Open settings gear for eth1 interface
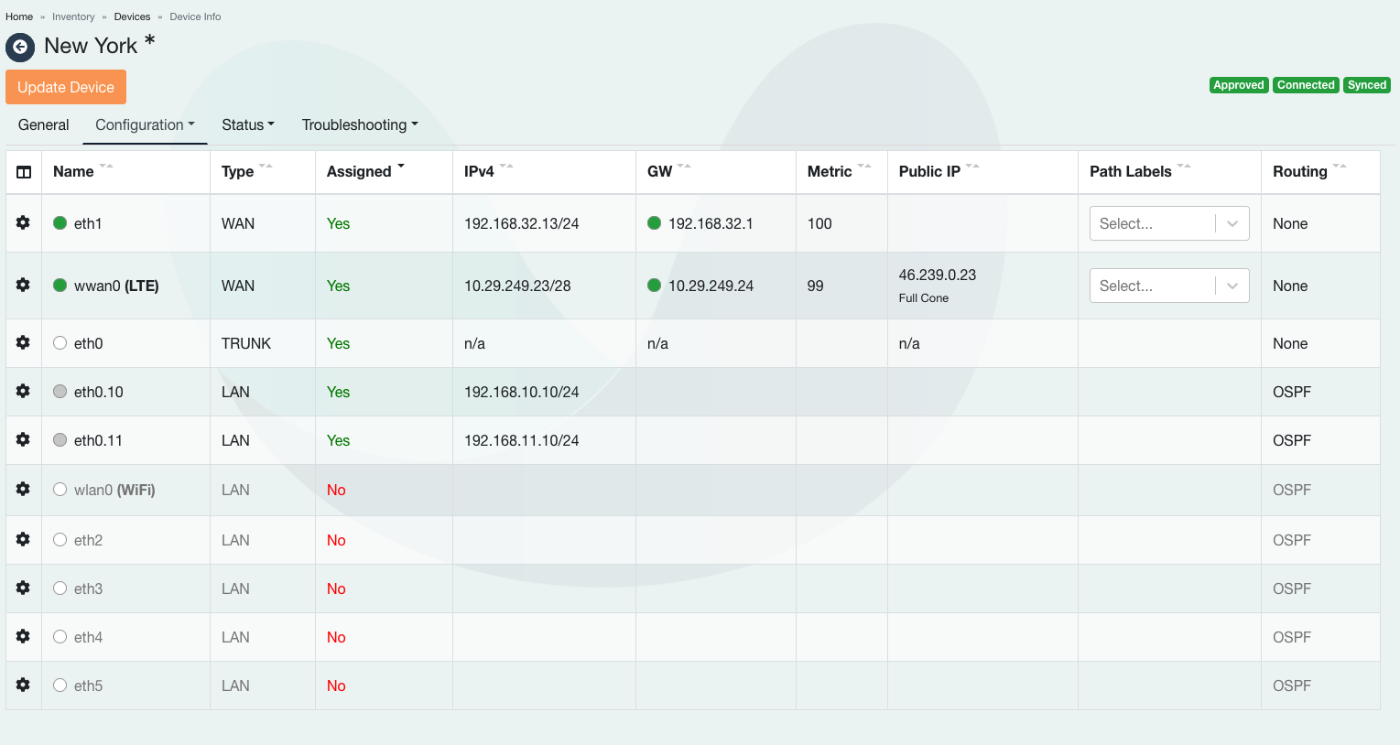Viewport: 1400px width, 745px height. click(x=23, y=223)
